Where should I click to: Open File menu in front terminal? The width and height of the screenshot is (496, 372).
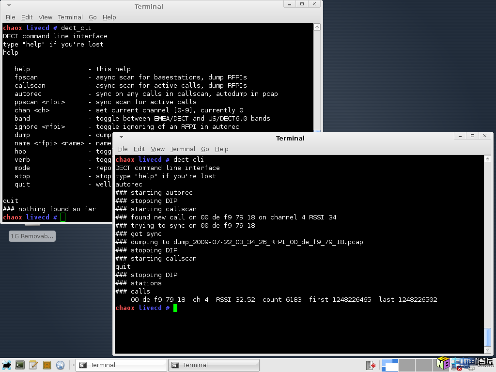(x=123, y=149)
